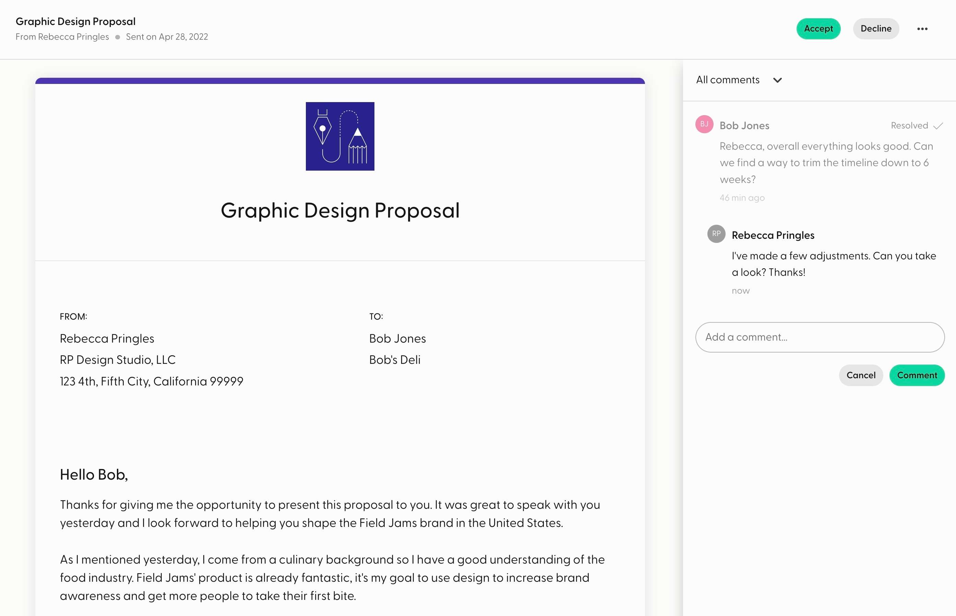Toggle the Resolved checkmark on Bob's comment
The image size is (956, 616).
(x=938, y=126)
